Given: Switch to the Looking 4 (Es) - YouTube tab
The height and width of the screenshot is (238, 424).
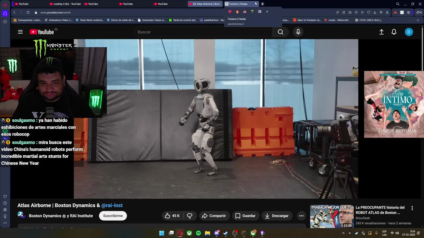Looking at the screenshot, I should 65,4.
